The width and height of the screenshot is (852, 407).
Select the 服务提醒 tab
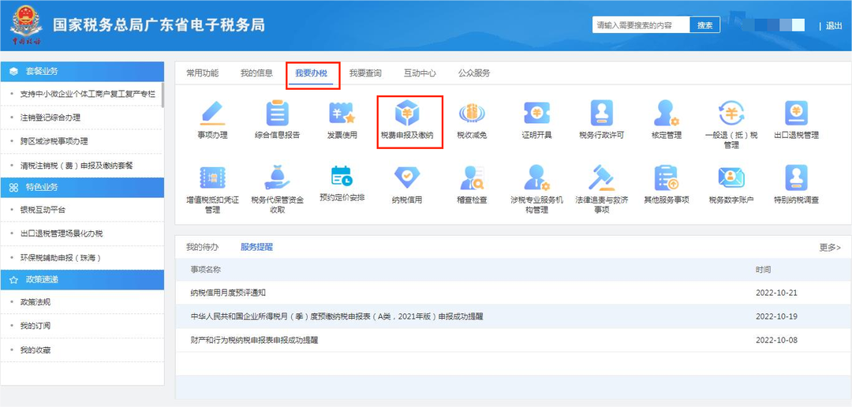tap(256, 247)
